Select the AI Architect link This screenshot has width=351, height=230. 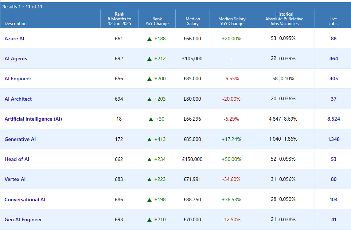(18, 99)
